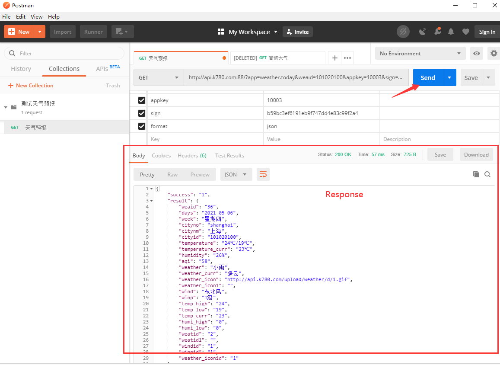Open the My Workspace dropdown

point(253,32)
